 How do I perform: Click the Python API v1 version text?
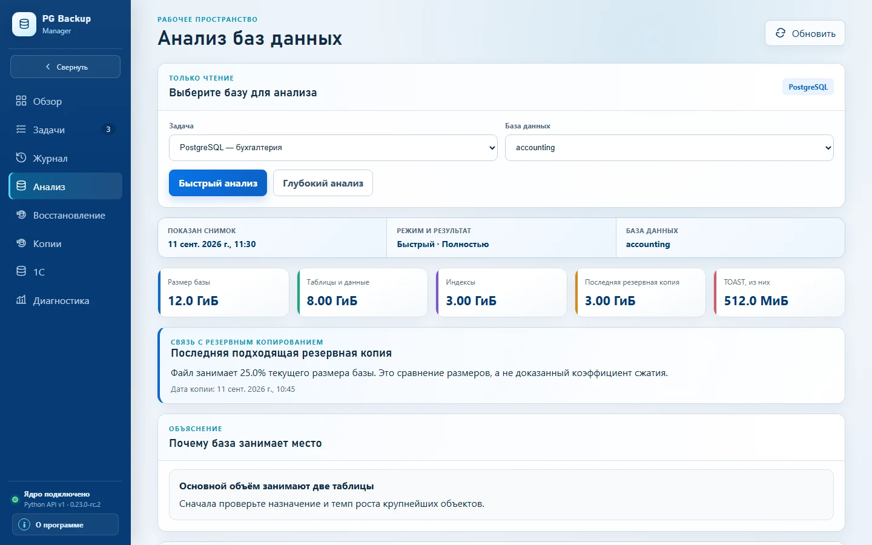pos(62,504)
